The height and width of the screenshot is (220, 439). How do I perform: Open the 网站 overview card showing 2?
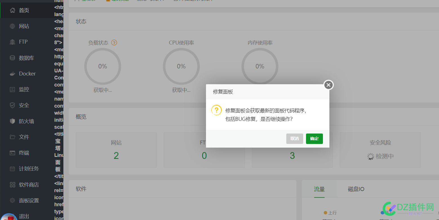point(116,150)
